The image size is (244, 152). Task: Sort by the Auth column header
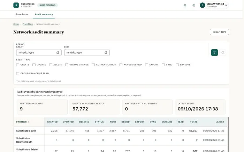pyautogui.click(x=113, y=122)
